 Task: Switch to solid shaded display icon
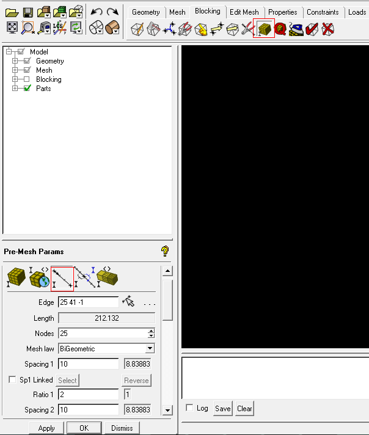pos(112,27)
